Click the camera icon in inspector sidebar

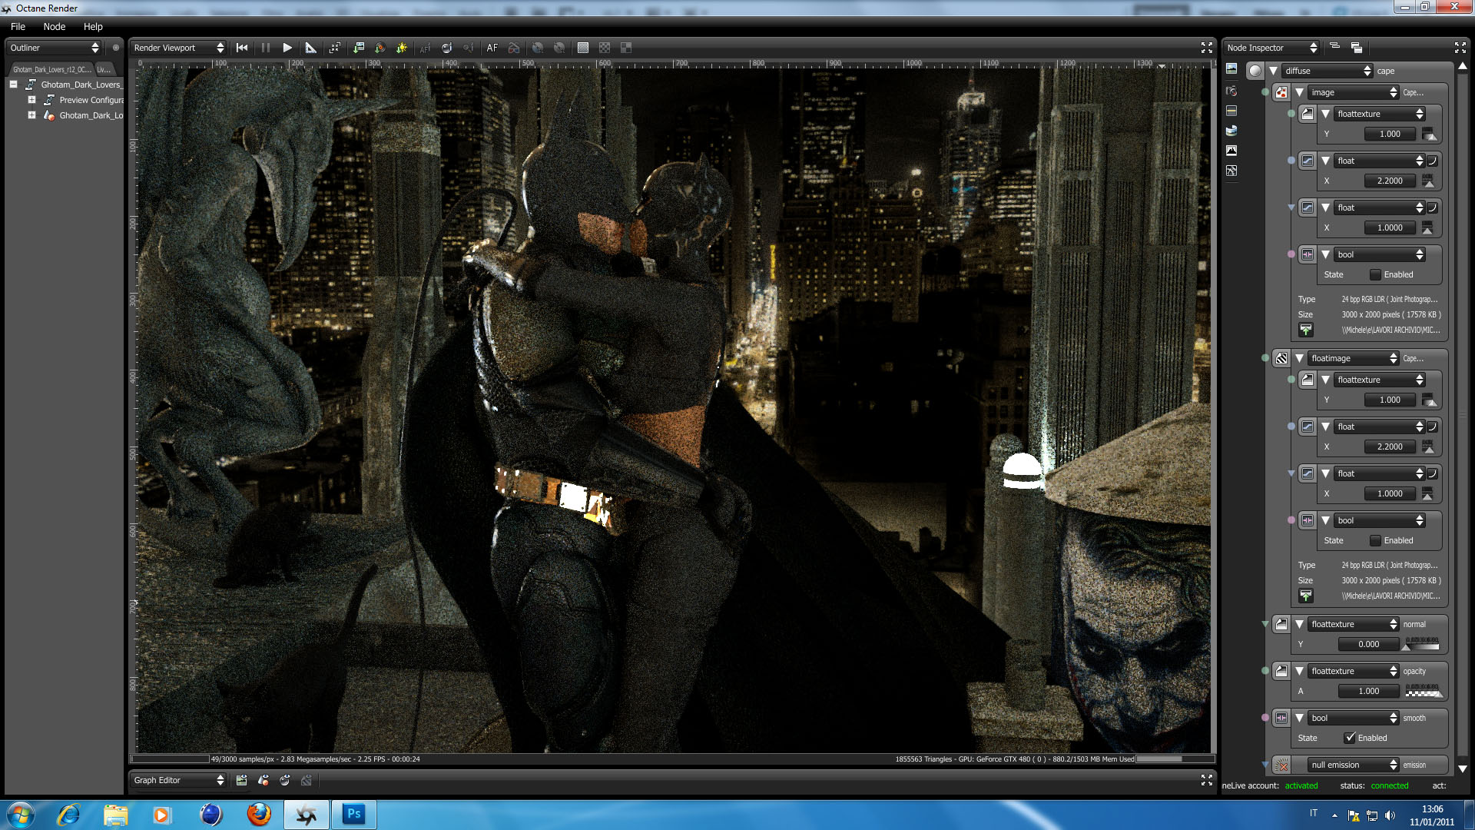(x=1231, y=91)
